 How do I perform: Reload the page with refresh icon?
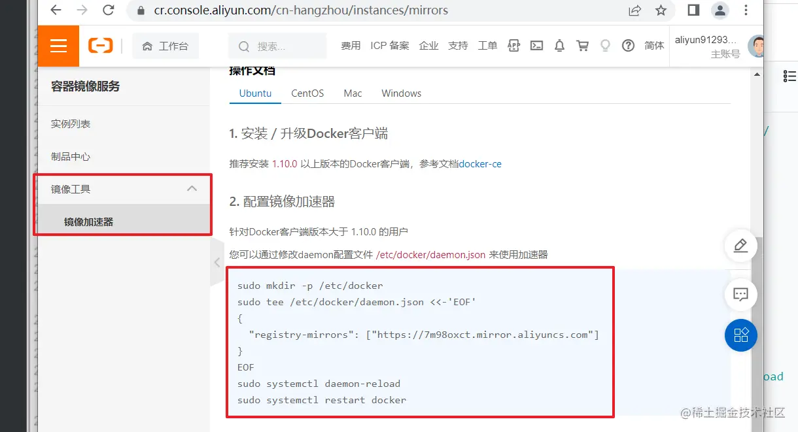pos(109,10)
